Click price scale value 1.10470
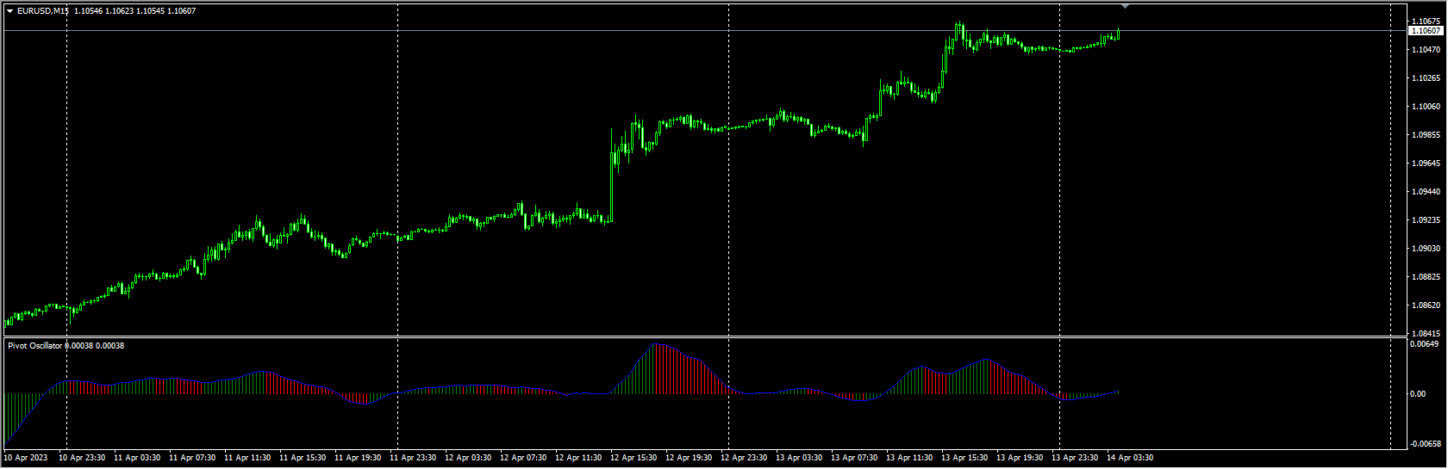 (x=1426, y=50)
